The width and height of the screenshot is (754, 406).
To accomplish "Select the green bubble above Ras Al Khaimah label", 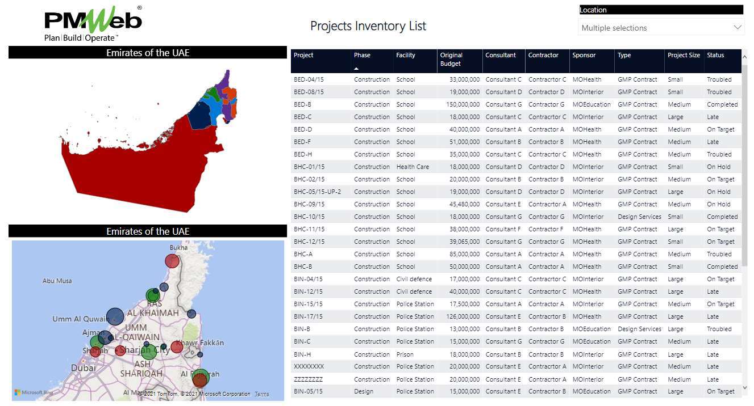I will click(152, 295).
